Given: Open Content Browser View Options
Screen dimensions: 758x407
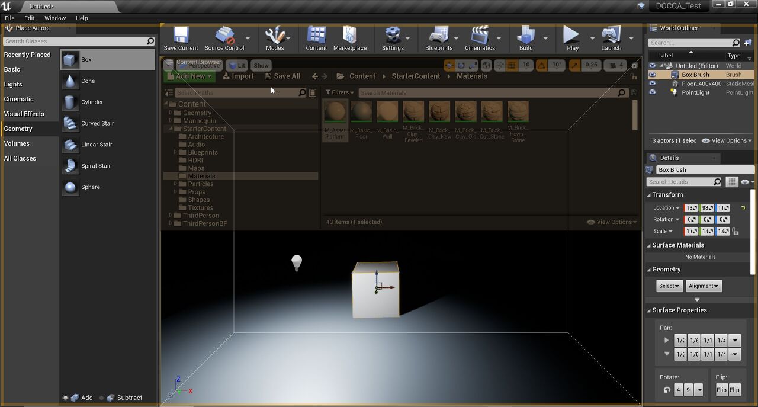Looking at the screenshot, I should tap(612, 222).
